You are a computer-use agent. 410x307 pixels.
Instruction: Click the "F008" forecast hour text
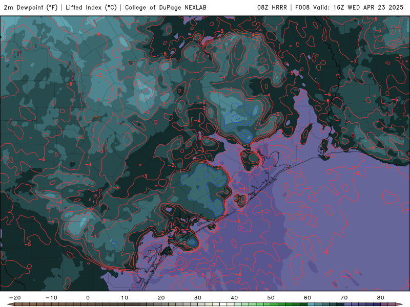click(x=302, y=7)
